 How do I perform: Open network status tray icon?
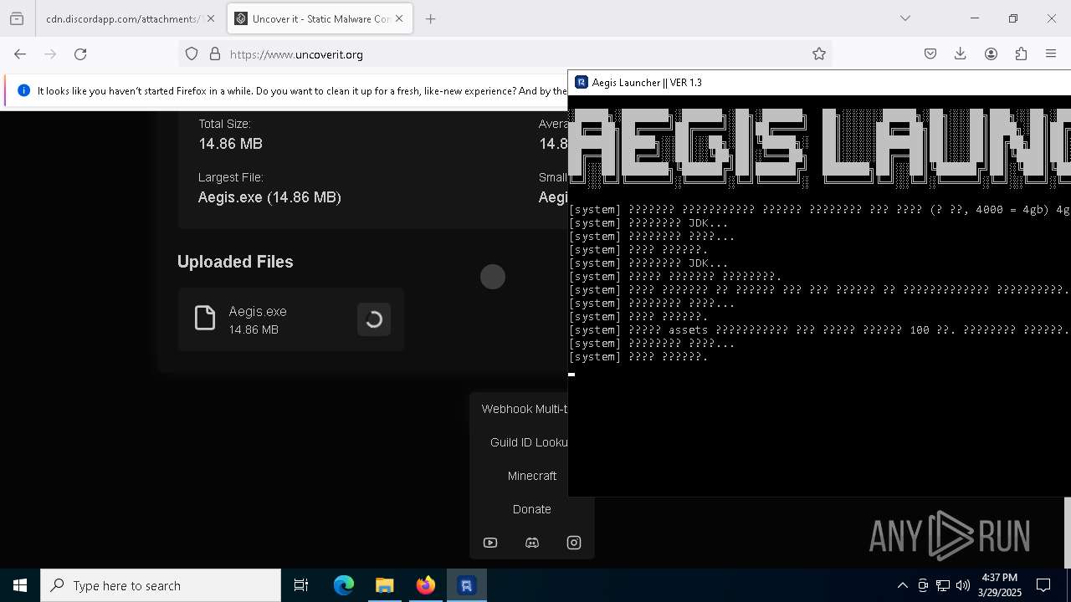(x=943, y=585)
